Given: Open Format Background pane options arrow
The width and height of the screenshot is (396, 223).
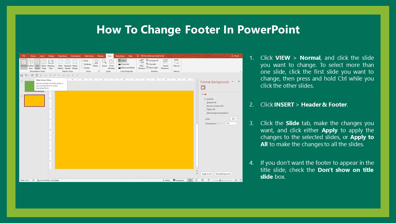Looking at the screenshot, I should point(233,82).
